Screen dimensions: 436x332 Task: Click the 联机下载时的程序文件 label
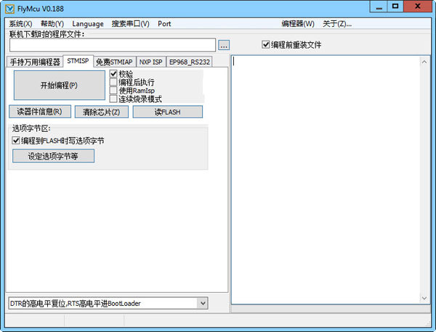pos(47,34)
